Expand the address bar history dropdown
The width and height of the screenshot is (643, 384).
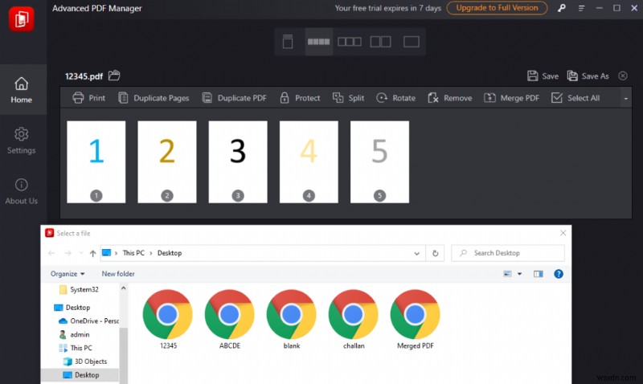416,253
